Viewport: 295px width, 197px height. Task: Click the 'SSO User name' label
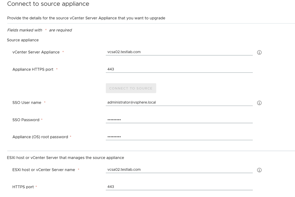click(x=27, y=103)
